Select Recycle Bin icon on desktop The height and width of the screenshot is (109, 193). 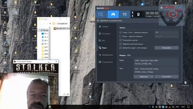(x=185, y=84)
